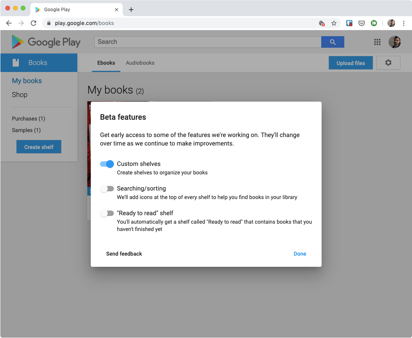Turn on the "Ready to read" shelf
Viewport: 412px width, 338px height.
(107, 213)
